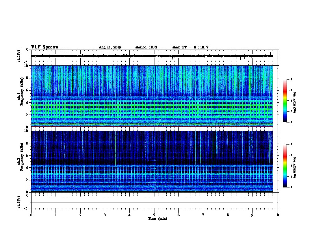Click the log(PSD) label beside ch.2 color bar
312x241 pixels.
point(295,168)
